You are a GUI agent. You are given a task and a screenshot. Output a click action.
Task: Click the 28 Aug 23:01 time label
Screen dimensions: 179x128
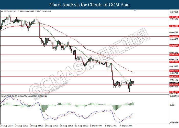click(22, 126)
